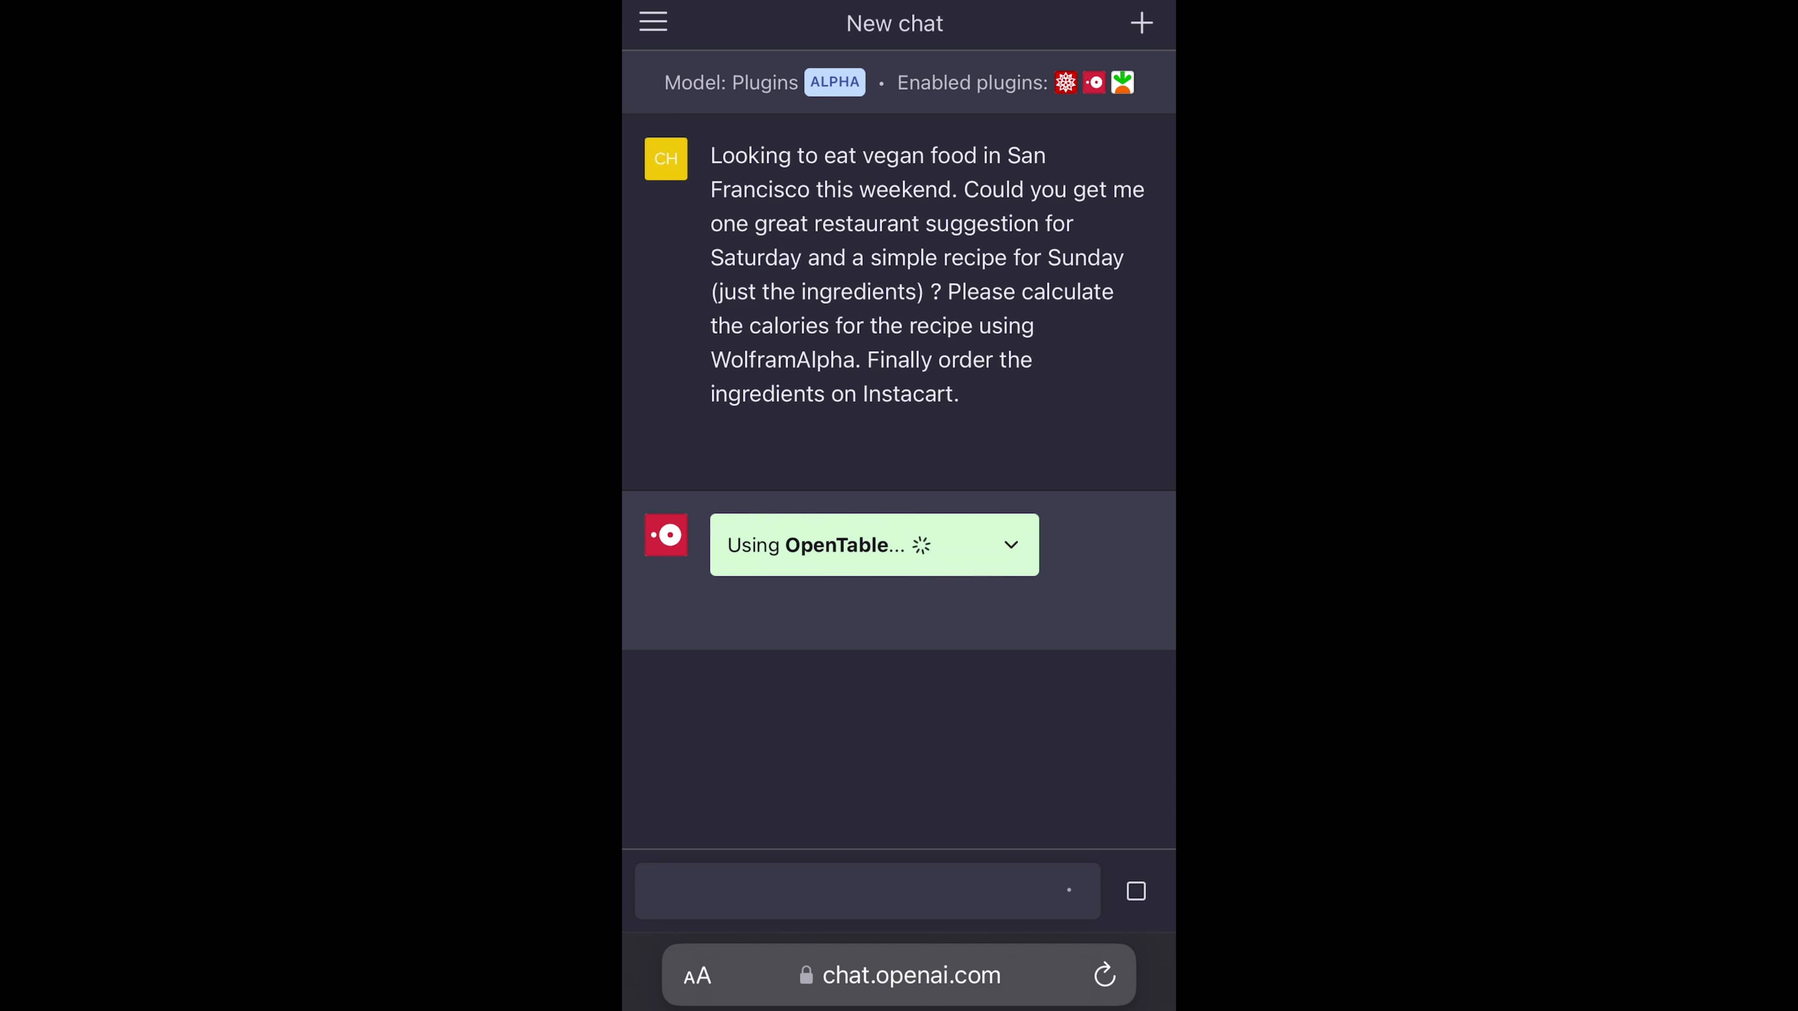The image size is (1798, 1011).
Task: Click the Enabled plugins label
Action: (972, 82)
